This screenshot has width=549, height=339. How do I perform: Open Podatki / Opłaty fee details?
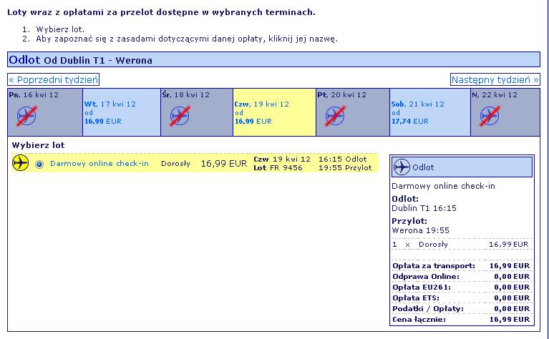point(428,309)
